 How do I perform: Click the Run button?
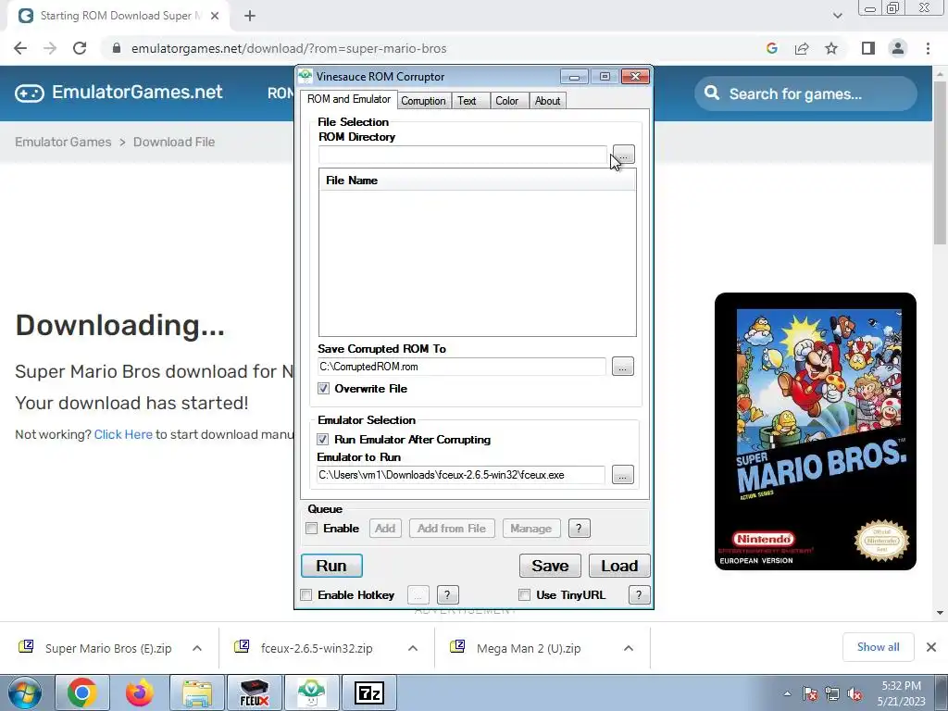pyautogui.click(x=331, y=566)
